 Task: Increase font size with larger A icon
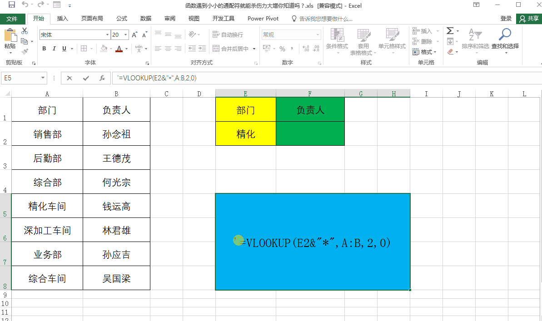point(134,35)
